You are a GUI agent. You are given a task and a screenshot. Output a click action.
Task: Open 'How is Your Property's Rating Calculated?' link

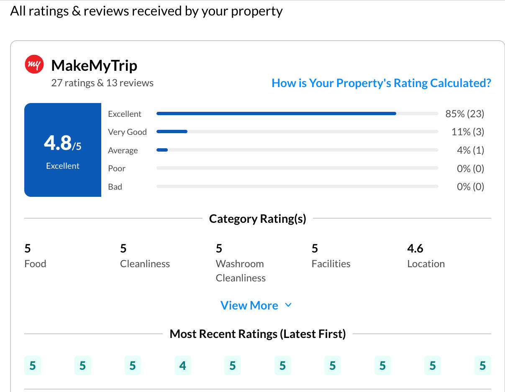[381, 83]
